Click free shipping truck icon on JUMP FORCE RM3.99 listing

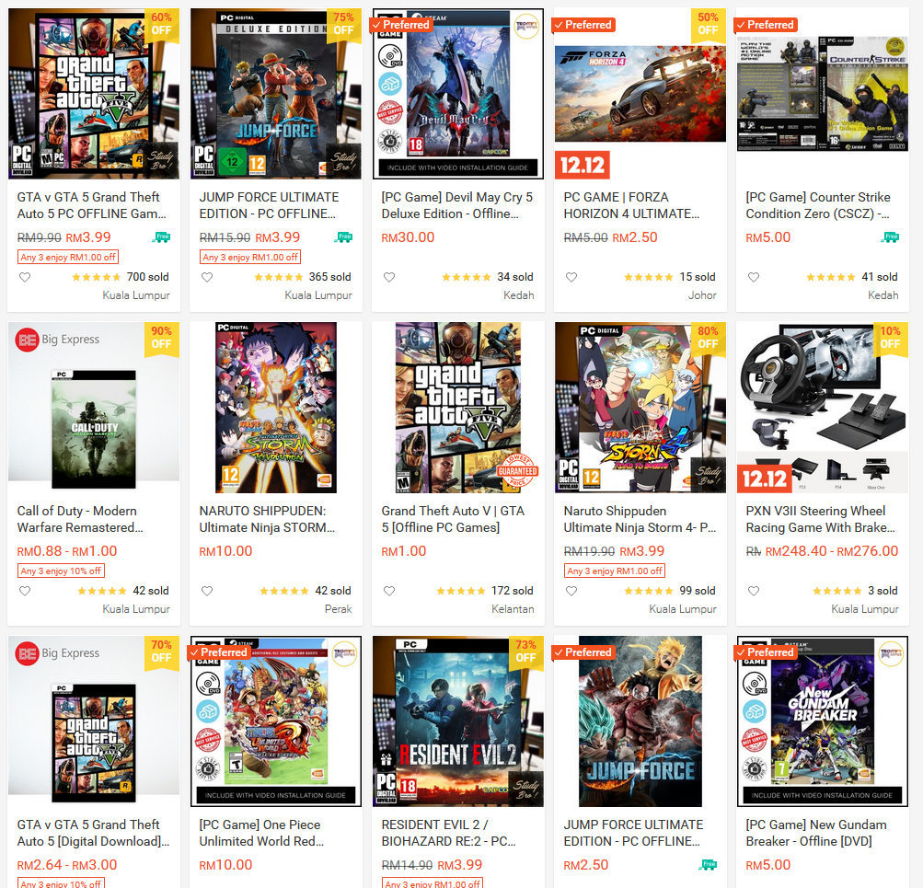(x=344, y=237)
